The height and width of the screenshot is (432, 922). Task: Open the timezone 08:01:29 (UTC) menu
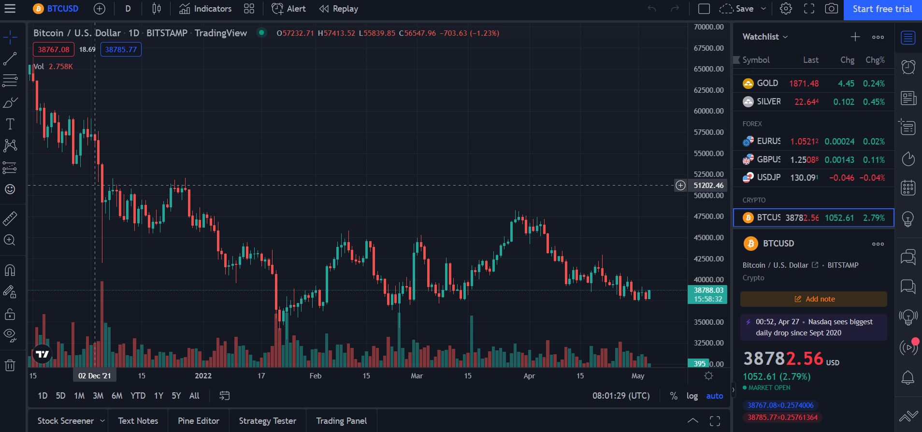pyautogui.click(x=621, y=396)
